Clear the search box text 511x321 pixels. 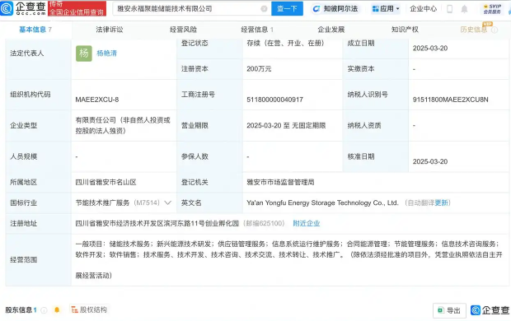click(x=264, y=9)
